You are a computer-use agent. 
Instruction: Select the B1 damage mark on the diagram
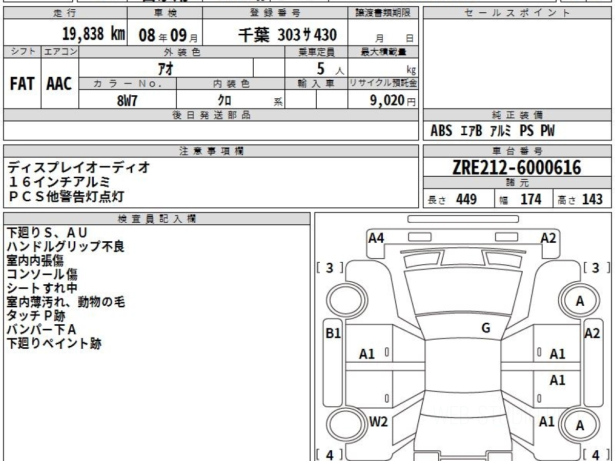pos(334,333)
